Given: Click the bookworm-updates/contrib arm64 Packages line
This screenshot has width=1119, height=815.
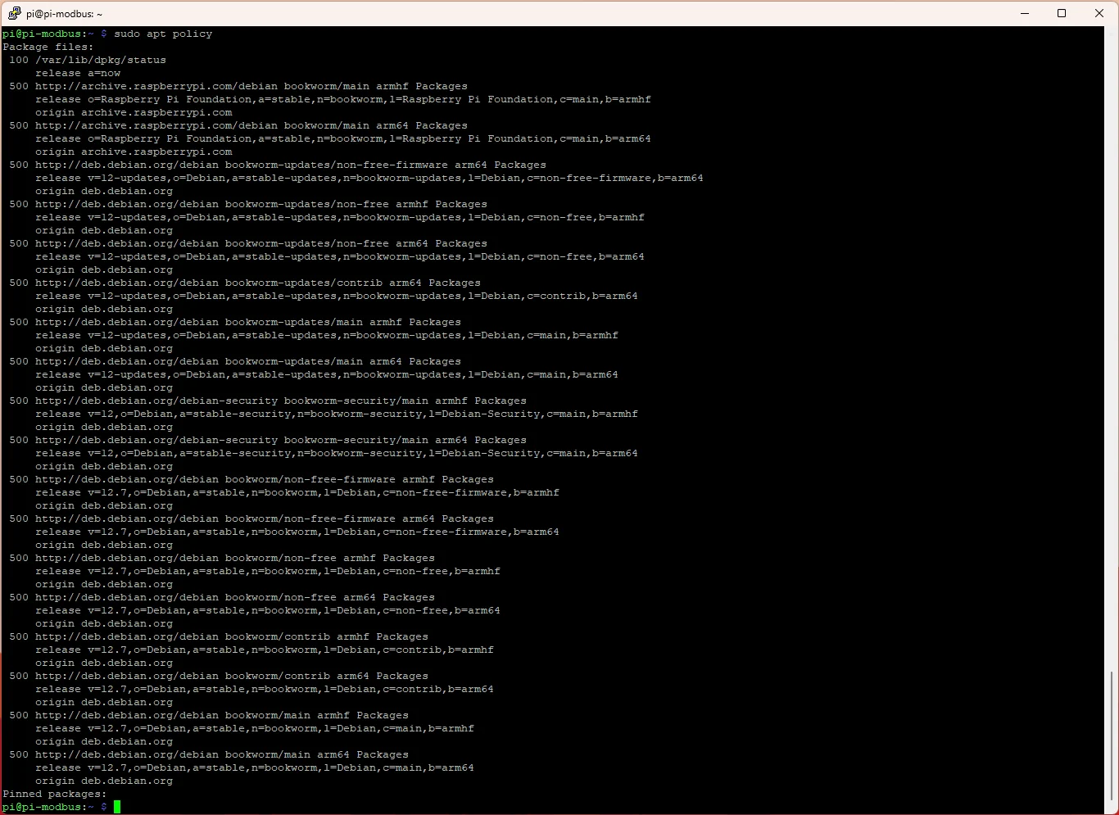Looking at the screenshot, I should [x=245, y=283].
